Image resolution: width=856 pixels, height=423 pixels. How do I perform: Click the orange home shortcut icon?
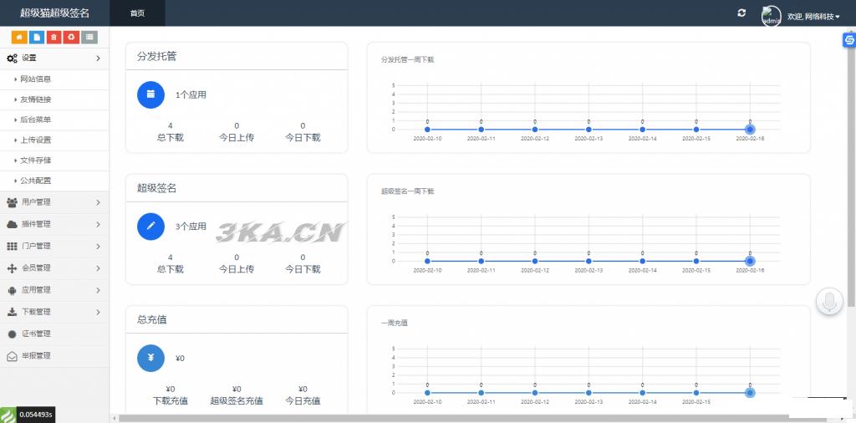pyautogui.click(x=18, y=37)
